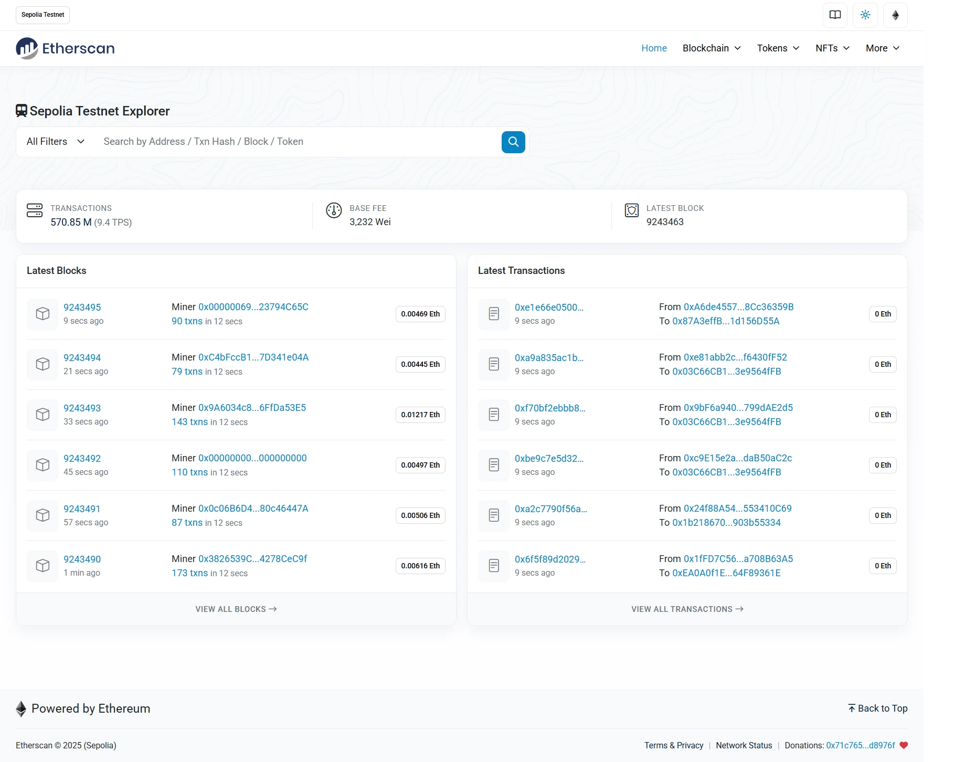954x762 pixels.
Task: Click the train icon beside Sepolia Testnet Explorer
Action: tap(22, 111)
